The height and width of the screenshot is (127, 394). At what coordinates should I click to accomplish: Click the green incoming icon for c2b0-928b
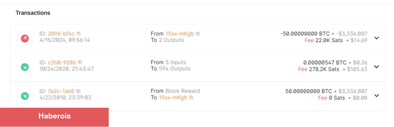tap(25, 67)
